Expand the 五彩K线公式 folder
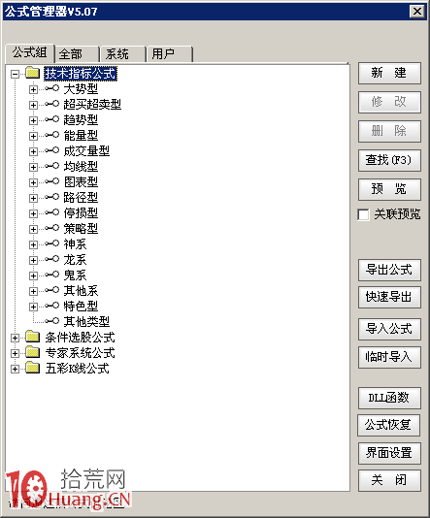This screenshot has height=518, width=430. tap(15, 369)
